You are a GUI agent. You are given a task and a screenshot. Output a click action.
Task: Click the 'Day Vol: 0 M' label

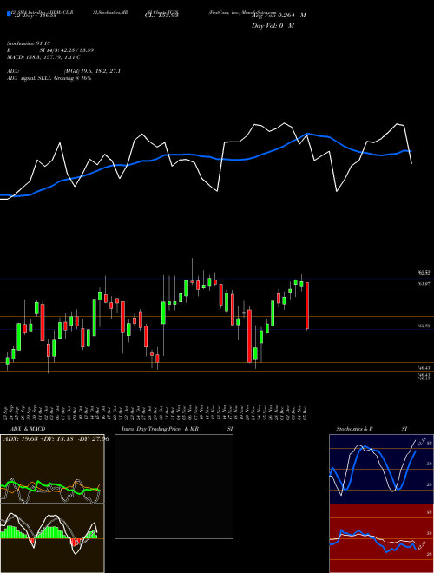pyautogui.click(x=273, y=26)
